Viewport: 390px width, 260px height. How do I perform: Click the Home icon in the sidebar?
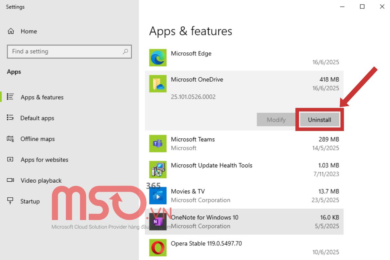coord(11,31)
